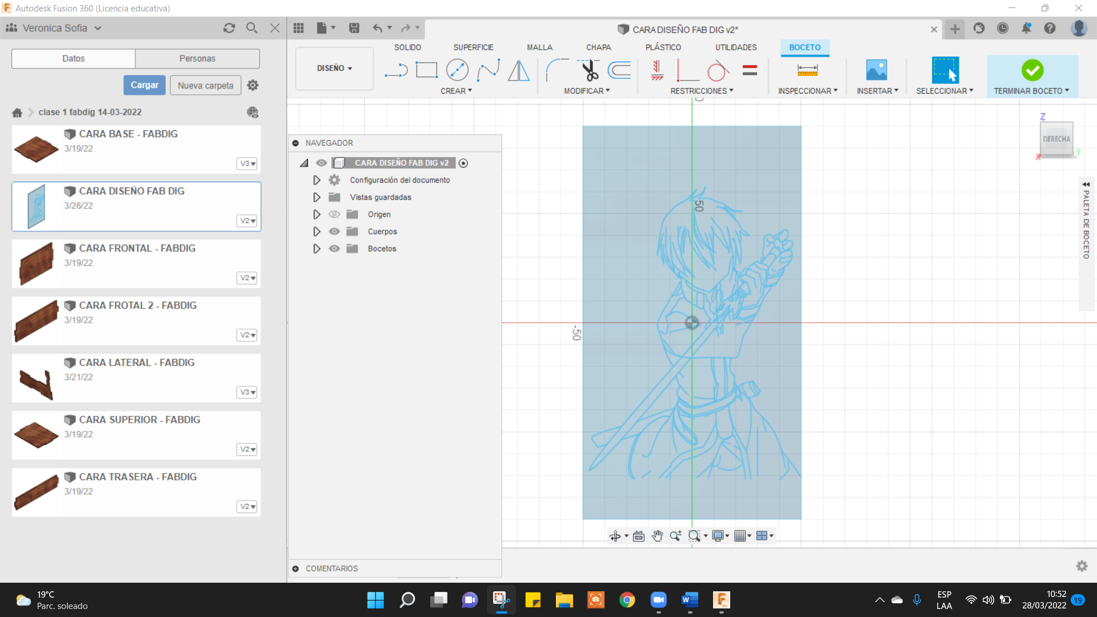
Task: Select the Trim scissors tool
Action: [588, 70]
